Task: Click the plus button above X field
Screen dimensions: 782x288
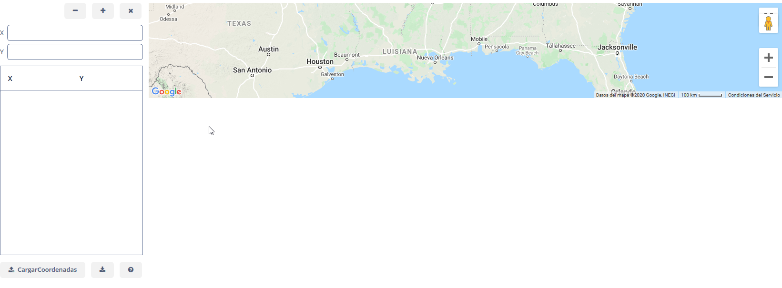Action: [103, 10]
